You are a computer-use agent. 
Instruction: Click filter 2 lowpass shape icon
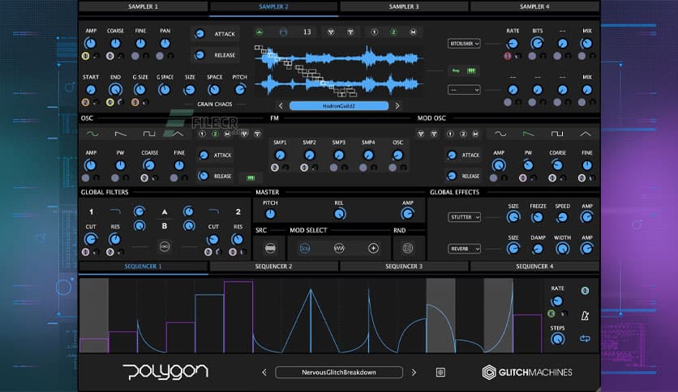(213, 211)
